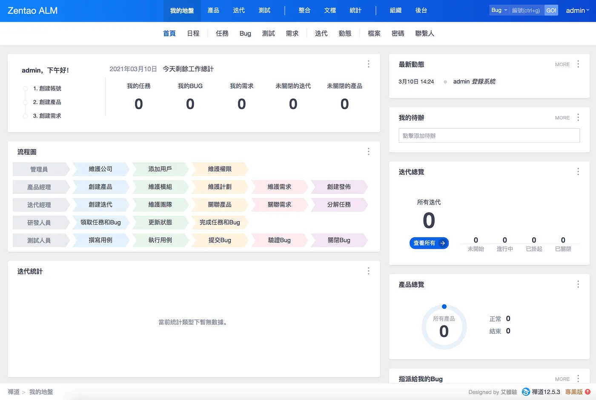Click the 創建產品 flowchart step
Image resolution: width=596 pixels, height=400 pixels.
(x=100, y=187)
